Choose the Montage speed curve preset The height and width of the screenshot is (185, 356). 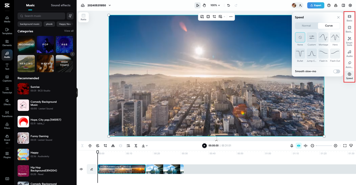[x=323, y=37]
